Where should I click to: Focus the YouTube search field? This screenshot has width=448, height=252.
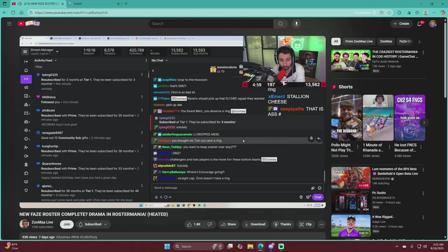tap(211, 23)
